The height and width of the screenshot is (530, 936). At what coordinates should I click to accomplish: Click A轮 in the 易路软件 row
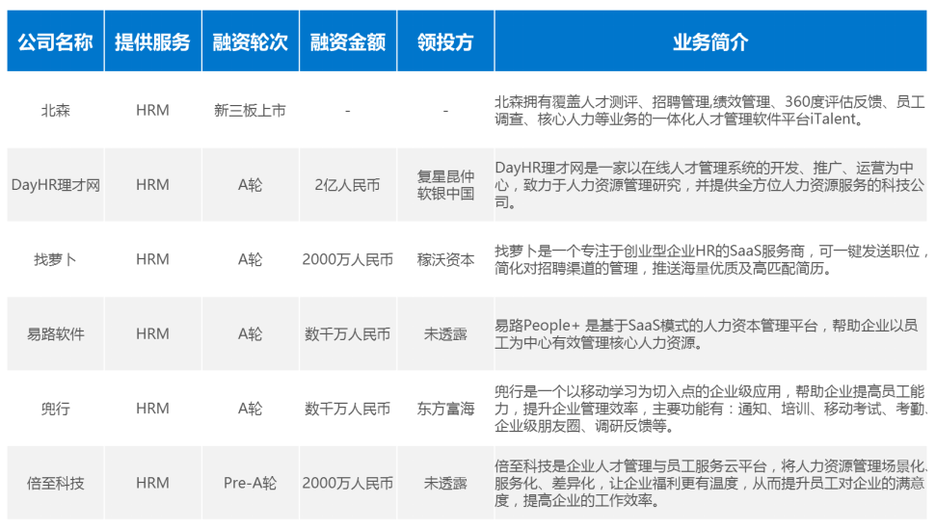(x=250, y=334)
